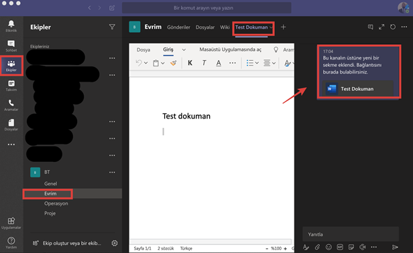This screenshot has width=413, height=253.
Task: Go forward with the navigation arrow
Action: point(99,8)
